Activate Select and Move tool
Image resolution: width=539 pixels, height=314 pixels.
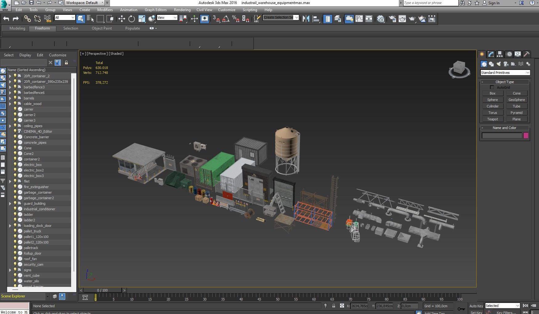coord(122,19)
